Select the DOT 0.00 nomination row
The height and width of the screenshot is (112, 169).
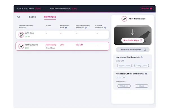[62, 35]
